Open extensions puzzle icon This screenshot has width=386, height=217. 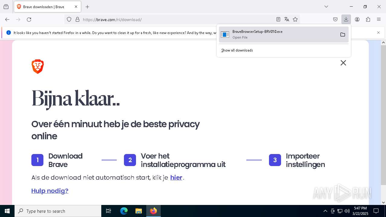click(368, 19)
